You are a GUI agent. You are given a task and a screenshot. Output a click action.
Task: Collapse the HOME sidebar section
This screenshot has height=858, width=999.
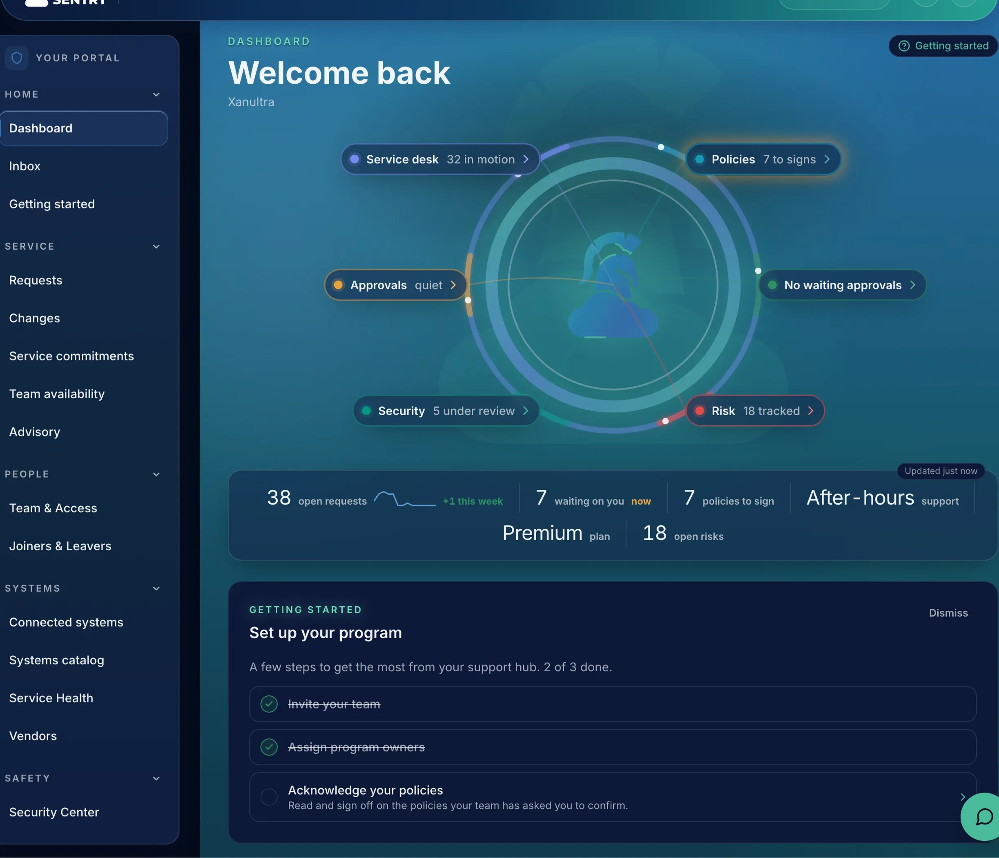click(156, 94)
